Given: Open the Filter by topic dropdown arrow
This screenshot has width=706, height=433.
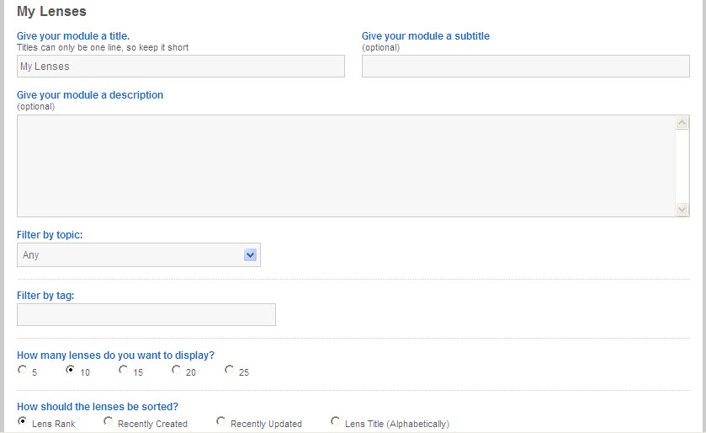Looking at the screenshot, I should click(250, 255).
